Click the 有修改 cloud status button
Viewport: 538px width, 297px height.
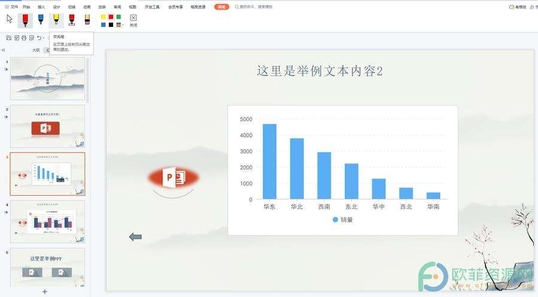point(518,7)
